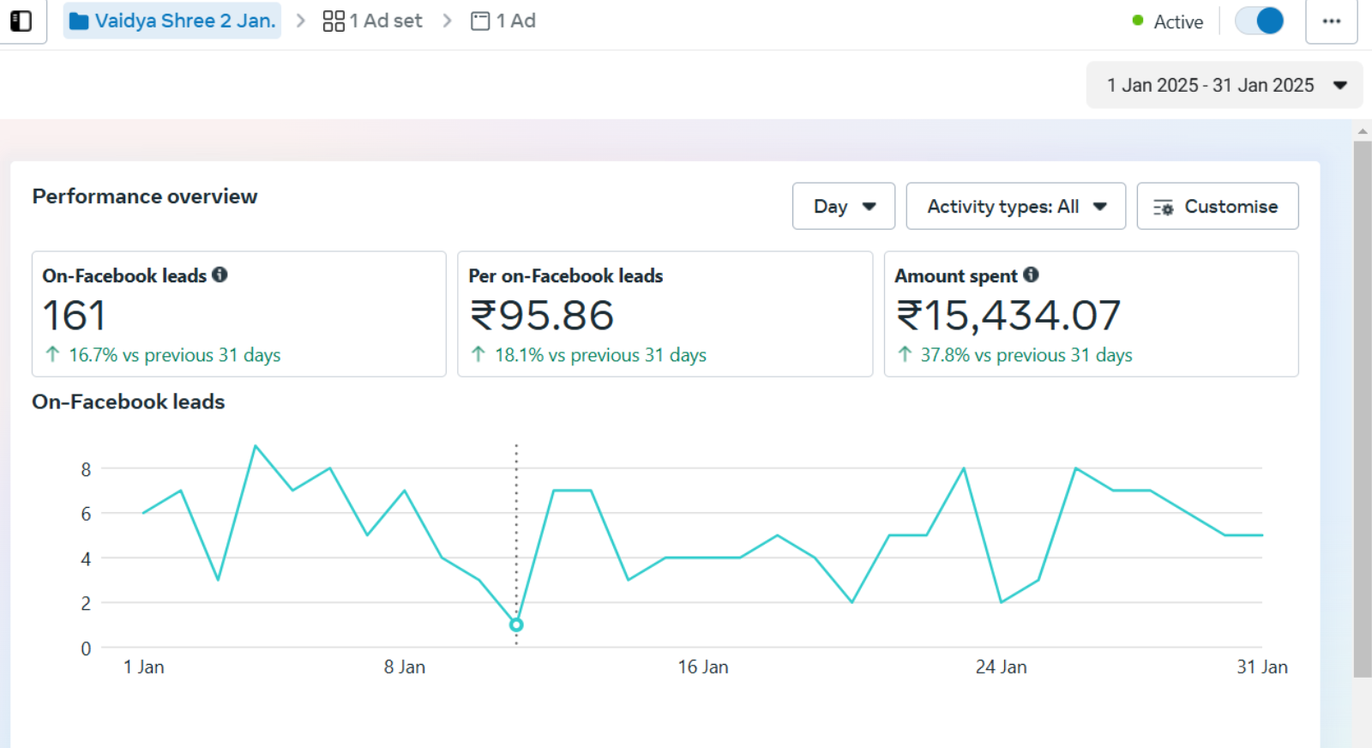This screenshot has width=1372, height=748.
Task: Select the On-Facebook leads metric card
Action: tap(238, 314)
